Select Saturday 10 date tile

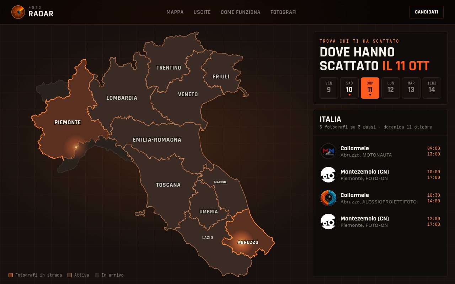(x=349, y=88)
